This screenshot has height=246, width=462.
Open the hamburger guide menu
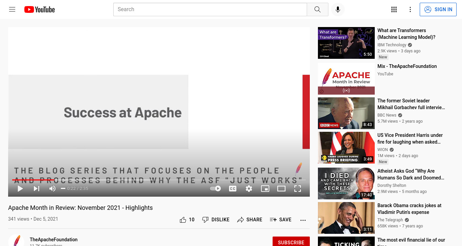tap(12, 9)
